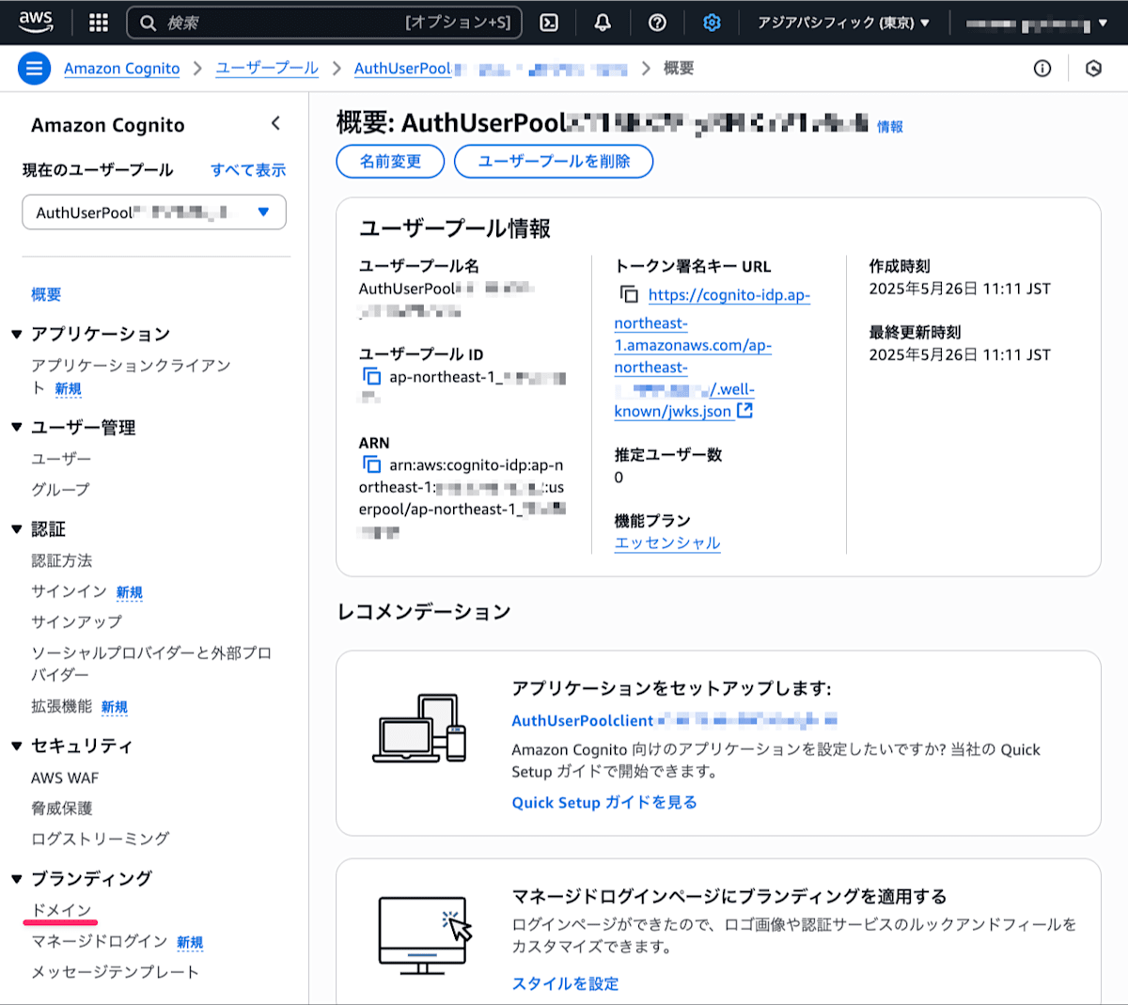Go to Amazon Cognito breadcrumb
Viewport: 1128px width, 1005px height.
121,68
